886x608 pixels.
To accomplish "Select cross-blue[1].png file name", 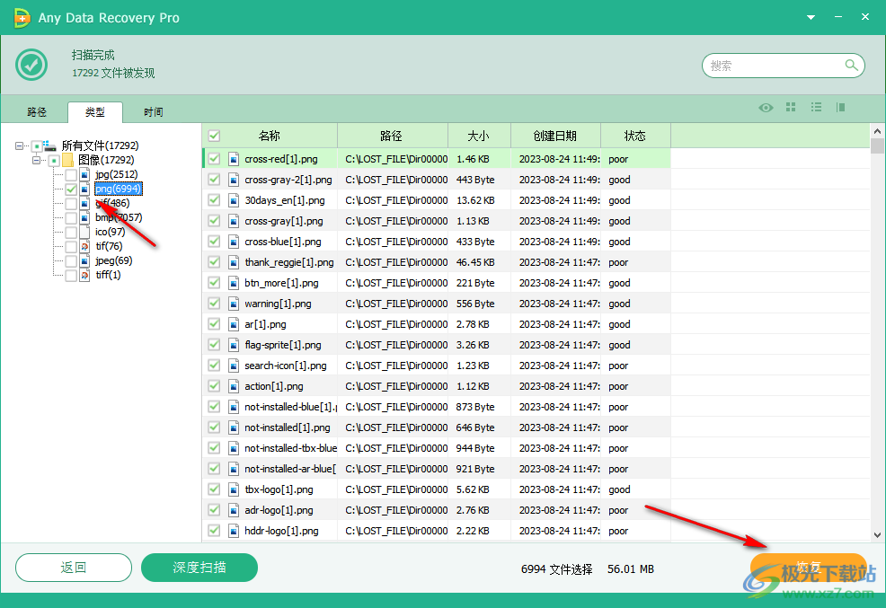I will pos(282,242).
